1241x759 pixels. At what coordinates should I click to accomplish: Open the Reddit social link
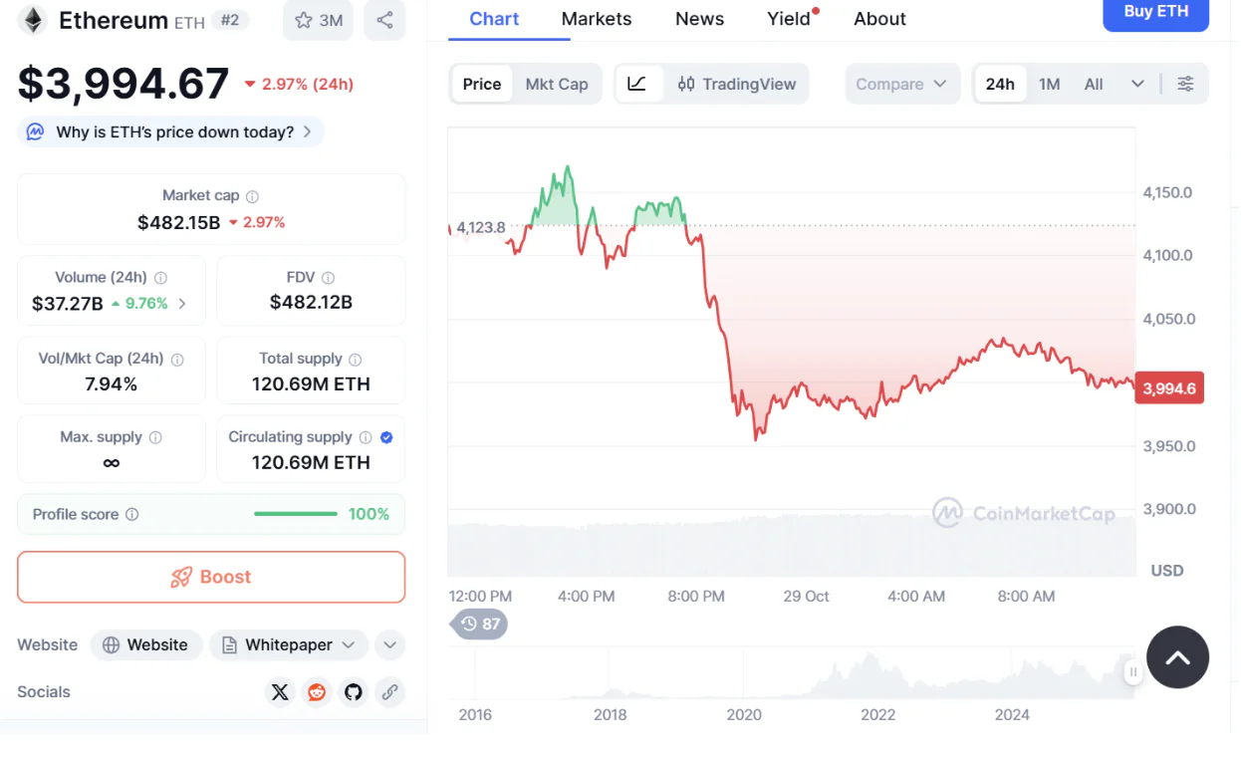(x=317, y=692)
